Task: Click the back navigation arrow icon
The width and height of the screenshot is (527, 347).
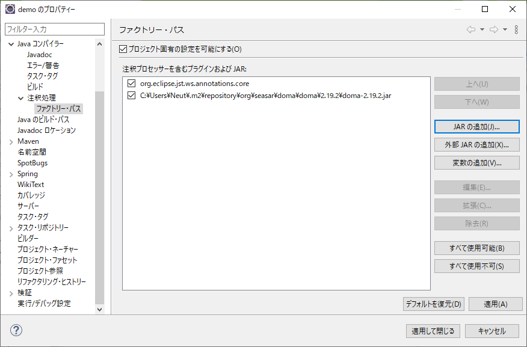Action: tap(471, 29)
